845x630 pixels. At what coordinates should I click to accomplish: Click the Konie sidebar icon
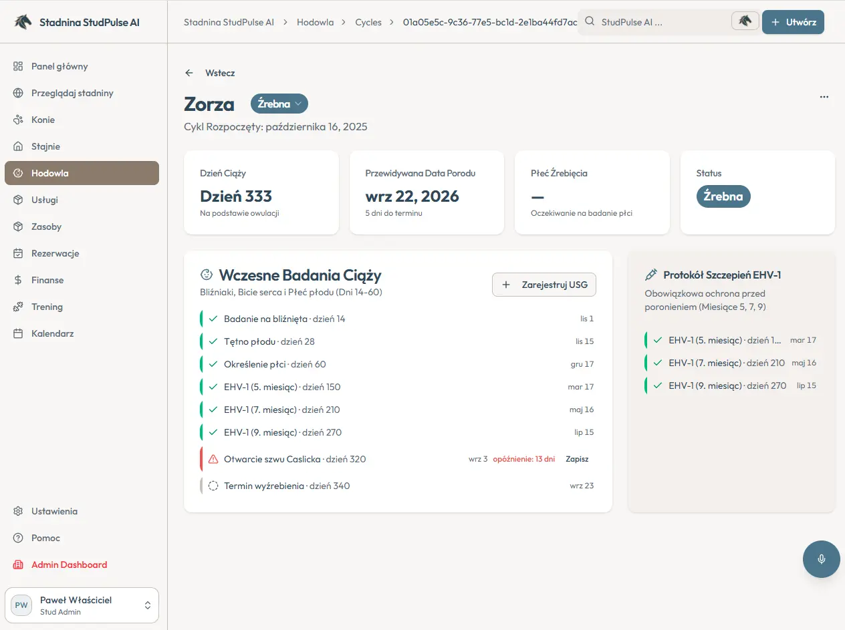click(18, 120)
